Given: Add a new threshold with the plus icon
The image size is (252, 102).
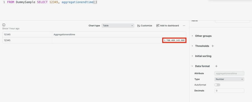Looking at the screenshot, I should [213, 46].
